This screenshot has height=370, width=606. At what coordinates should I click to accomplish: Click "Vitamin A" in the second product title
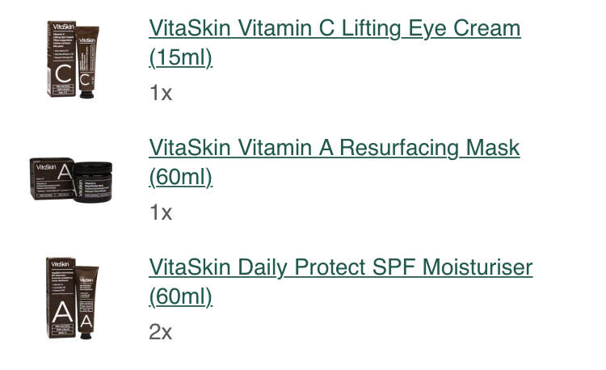point(285,148)
